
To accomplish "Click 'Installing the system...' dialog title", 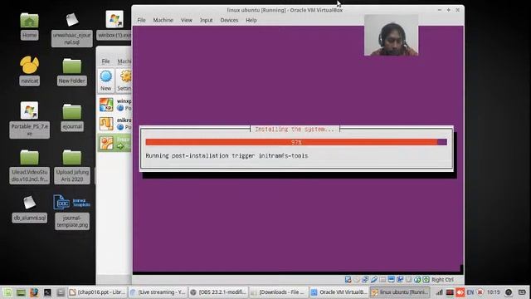I will pos(295,130).
